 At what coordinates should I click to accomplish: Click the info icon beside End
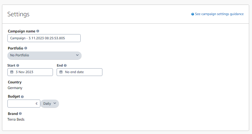(65, 65)
